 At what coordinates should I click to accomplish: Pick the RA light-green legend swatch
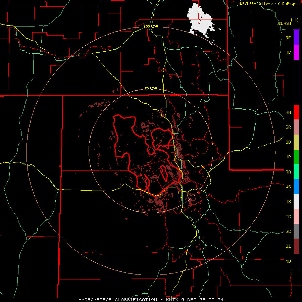pos(296,171)
